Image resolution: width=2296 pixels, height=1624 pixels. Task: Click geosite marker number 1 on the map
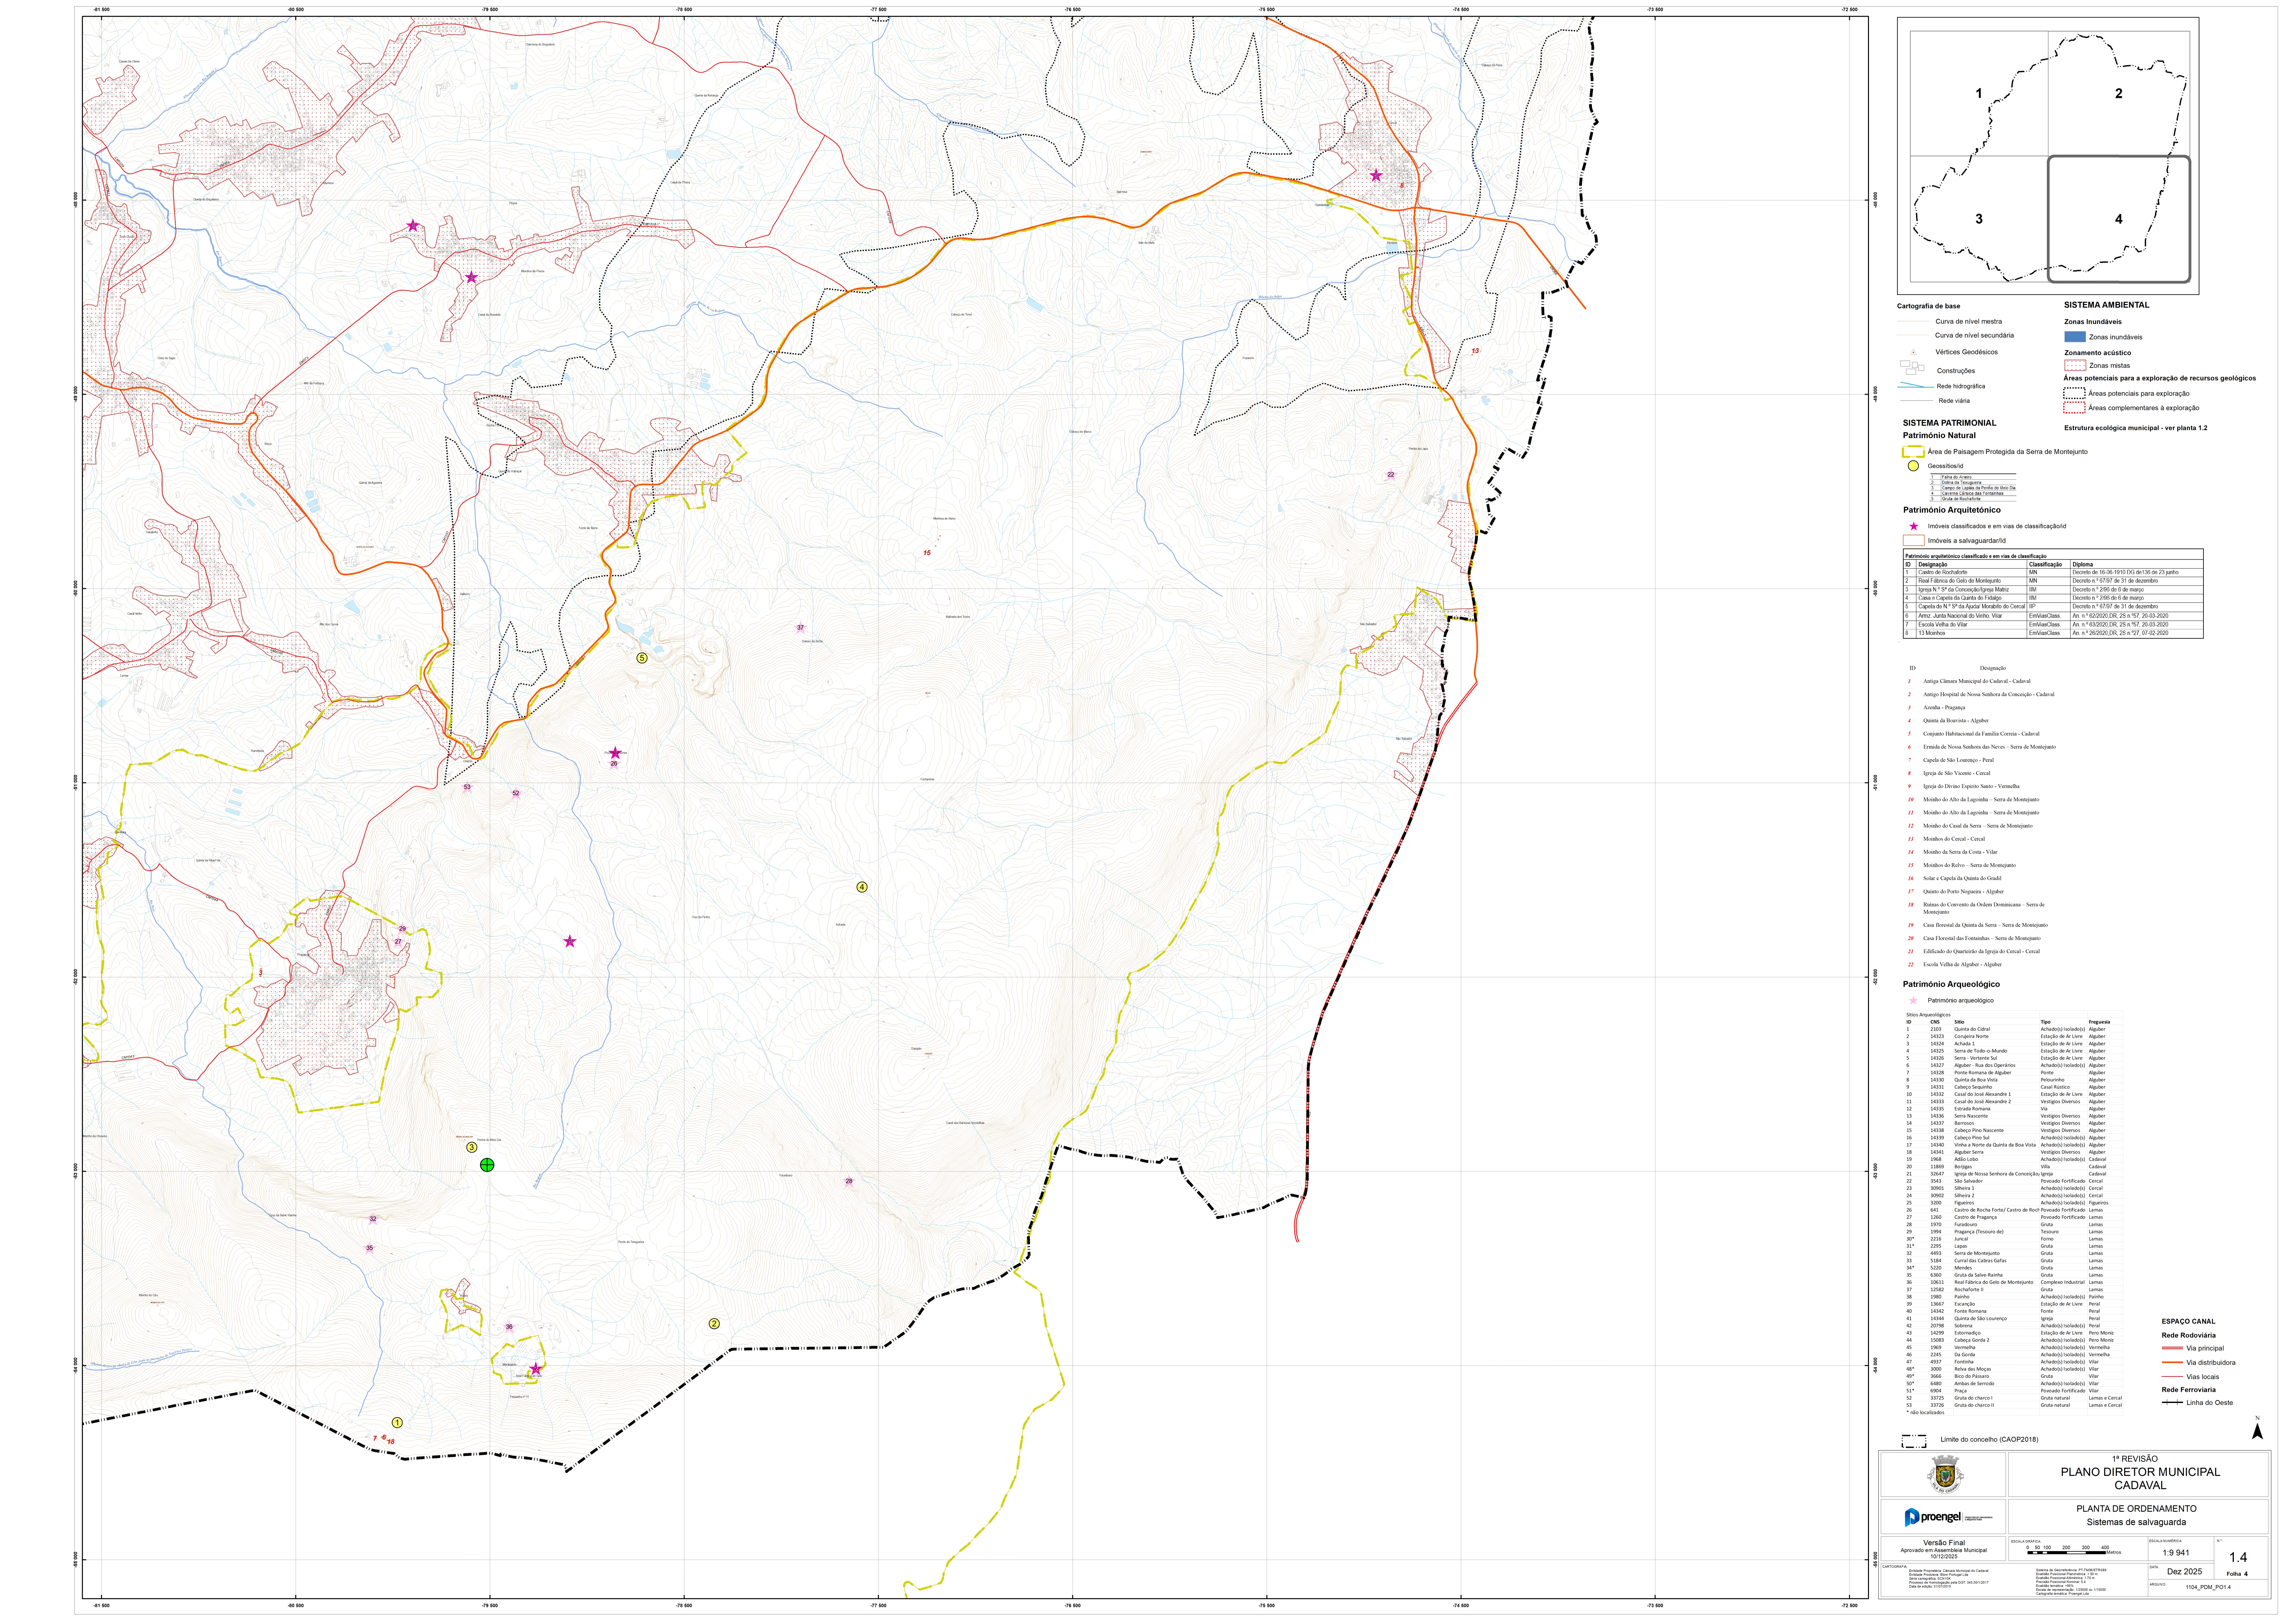(x=397, y=1422)
